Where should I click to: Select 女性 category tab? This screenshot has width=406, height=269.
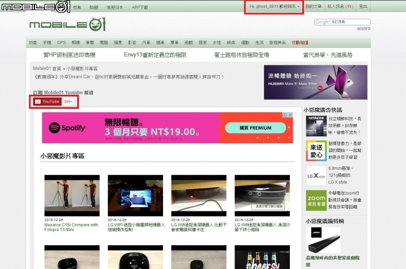(x=217, y=42)
